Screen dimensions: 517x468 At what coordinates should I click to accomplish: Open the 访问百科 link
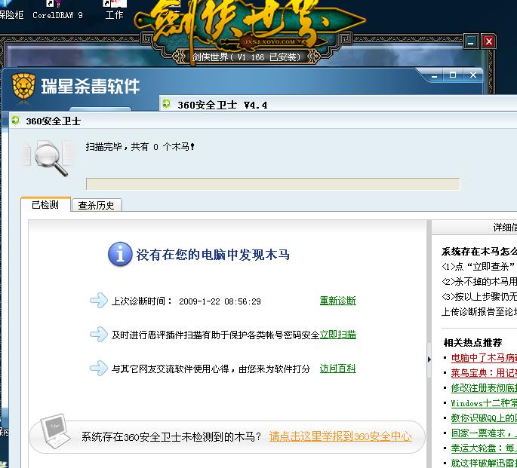338,369
